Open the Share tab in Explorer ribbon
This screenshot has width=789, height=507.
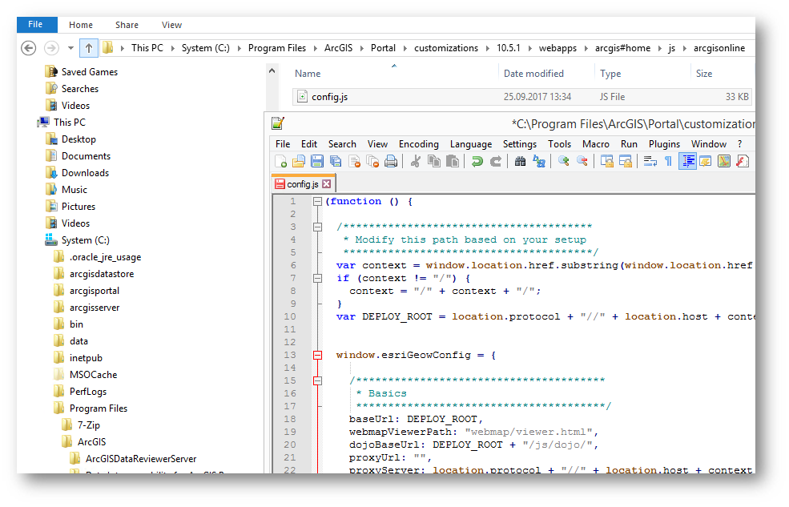(x=127, y=25)
